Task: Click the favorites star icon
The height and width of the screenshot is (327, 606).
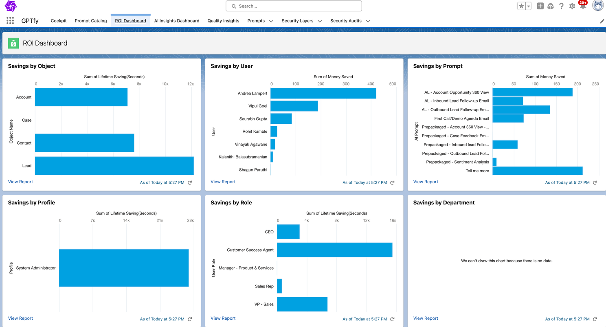Action: point(522,6)
